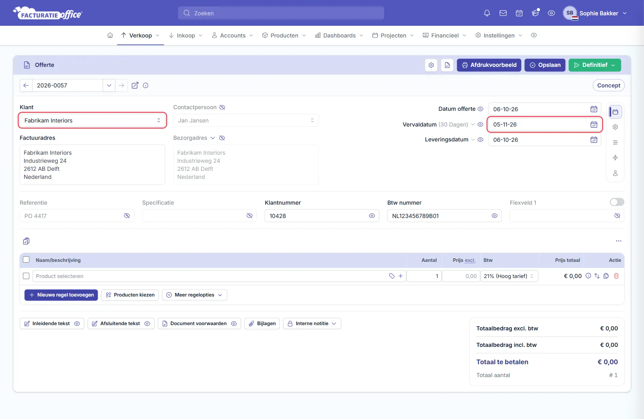Toggle visibility of Inleidende tekst
The height and width of the screenshot is (419, 644).
click(x=77, y=324)
